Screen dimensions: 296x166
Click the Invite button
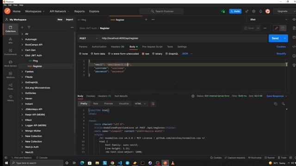point(235,11)
